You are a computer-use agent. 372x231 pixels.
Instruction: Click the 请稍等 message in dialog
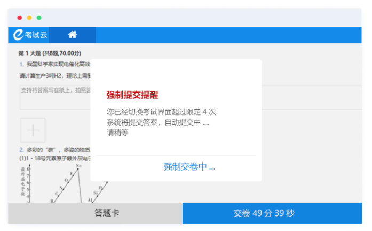(117, 133)
